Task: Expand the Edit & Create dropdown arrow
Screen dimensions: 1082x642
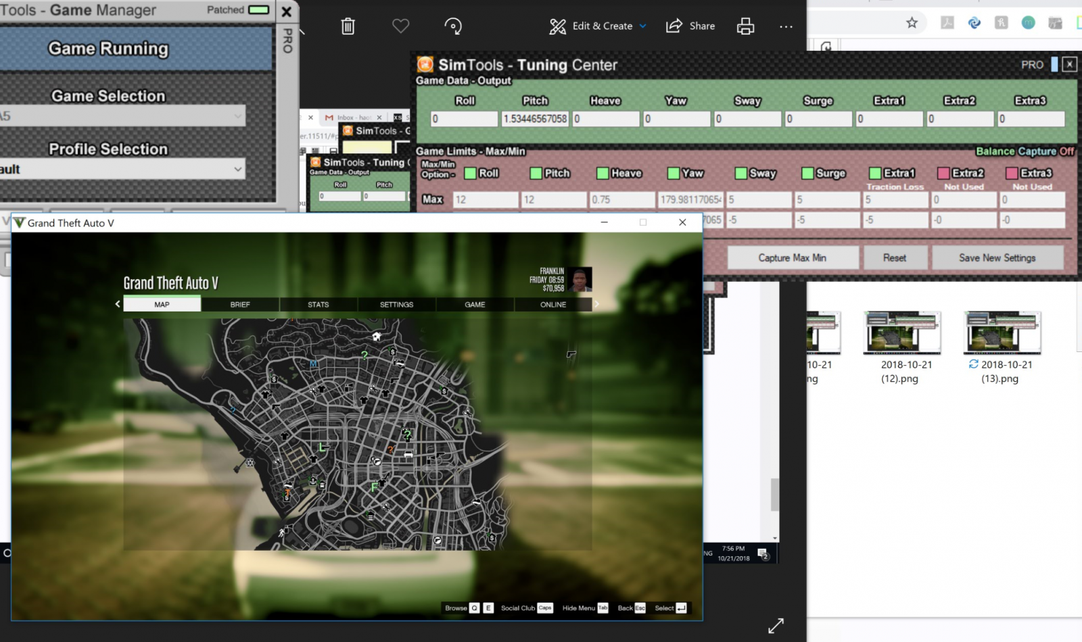Action: [643, 26]
